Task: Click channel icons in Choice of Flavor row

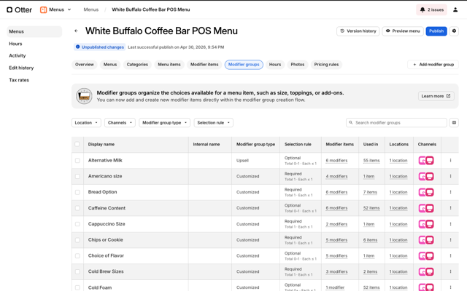Action: point(426,255)
